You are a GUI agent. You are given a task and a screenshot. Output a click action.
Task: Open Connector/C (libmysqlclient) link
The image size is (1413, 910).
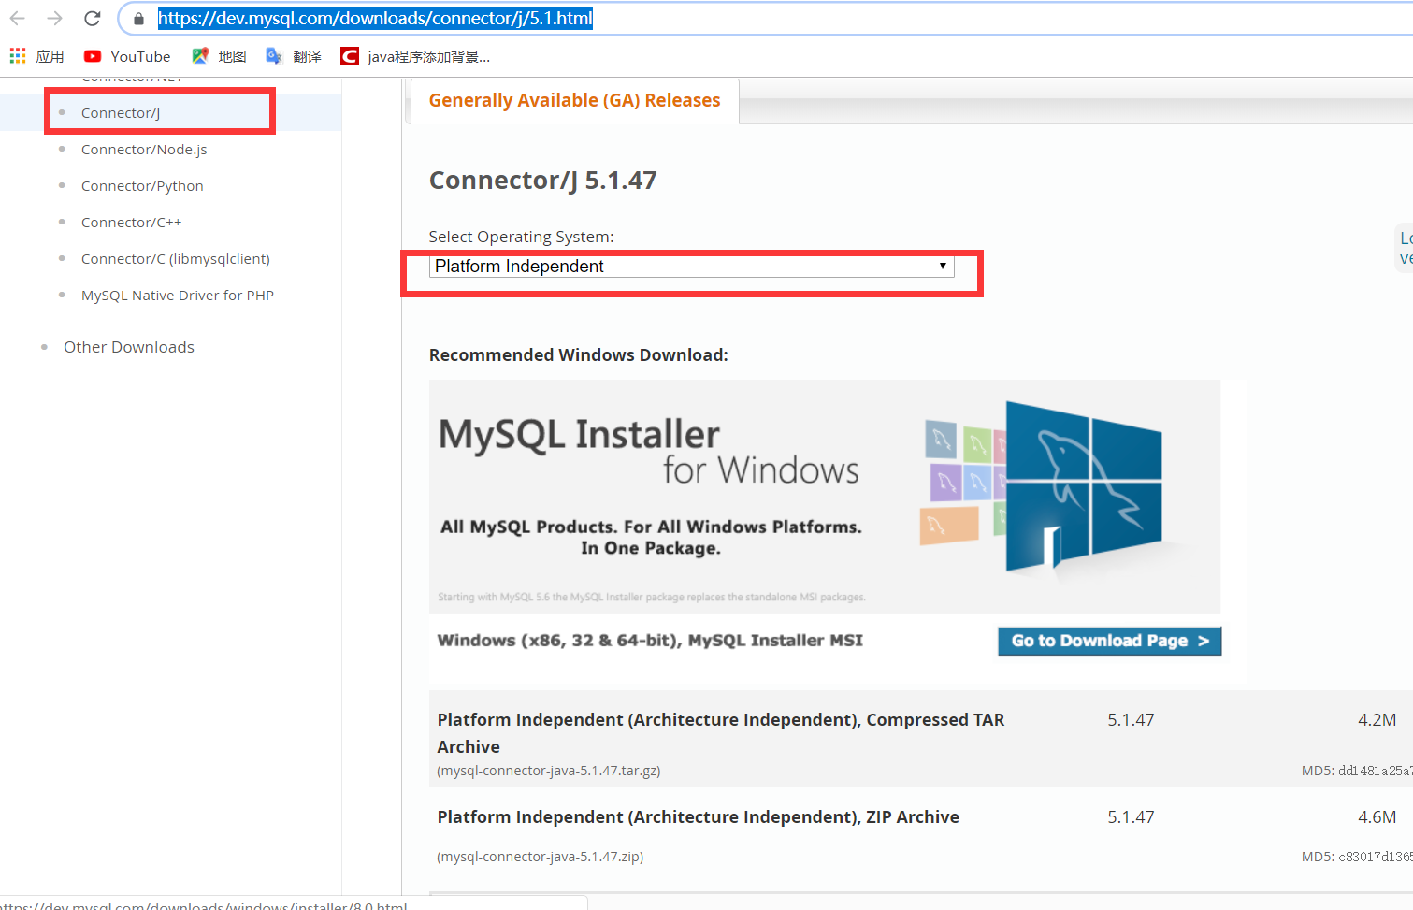pos(176,259)
